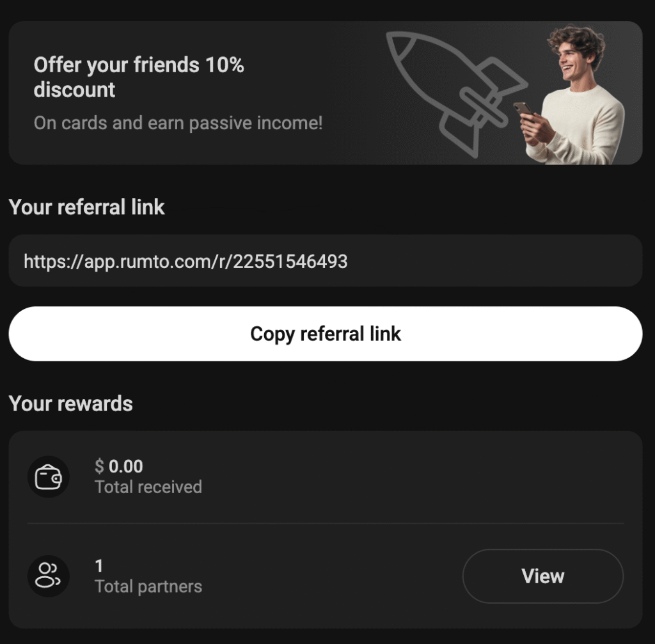Click the divider line between reward rows
This screenshot has width=655, height=644.
pos(326,523)
